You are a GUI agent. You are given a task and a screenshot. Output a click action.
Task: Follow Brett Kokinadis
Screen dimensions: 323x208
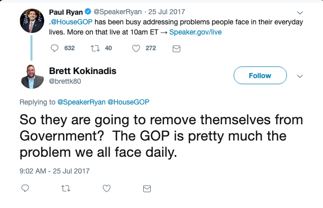[260, 76]
